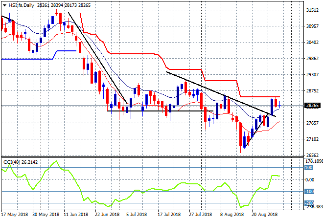This screenshot has height=220, width=323.
Task: Select the 8 Aug 2018 date label
Action: coord(231,215)
